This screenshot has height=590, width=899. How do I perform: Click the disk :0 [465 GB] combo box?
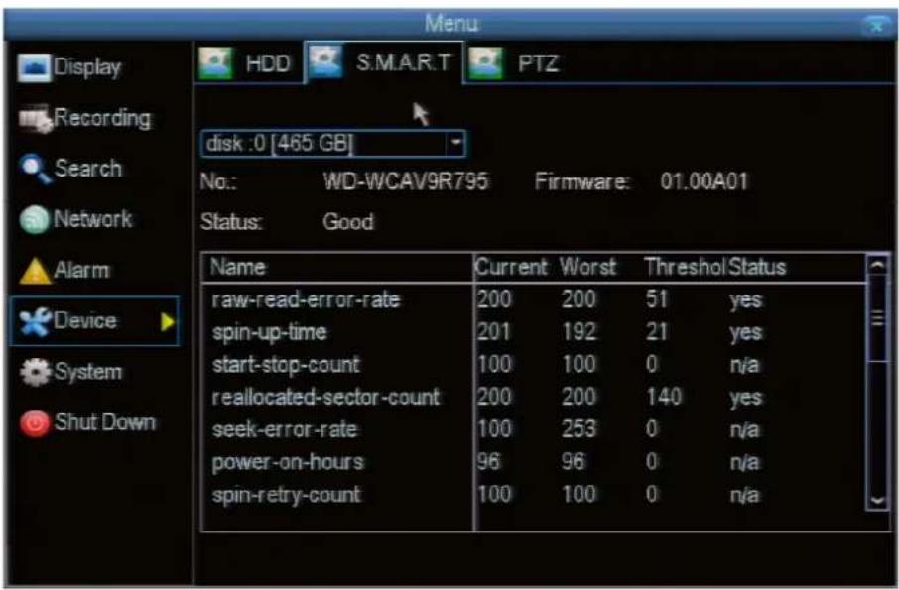[333, 143]
